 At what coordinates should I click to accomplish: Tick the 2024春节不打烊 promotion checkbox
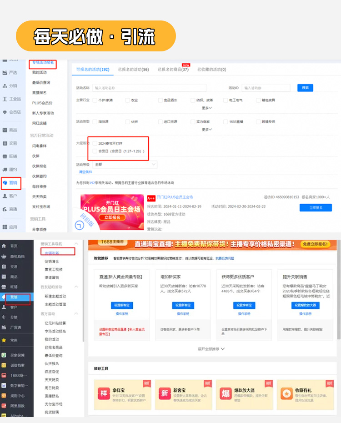coord(95,143)
